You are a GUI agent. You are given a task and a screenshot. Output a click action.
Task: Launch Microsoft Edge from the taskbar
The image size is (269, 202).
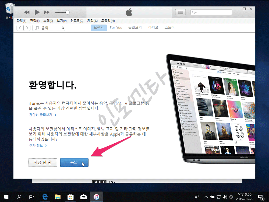pos(45,197)
